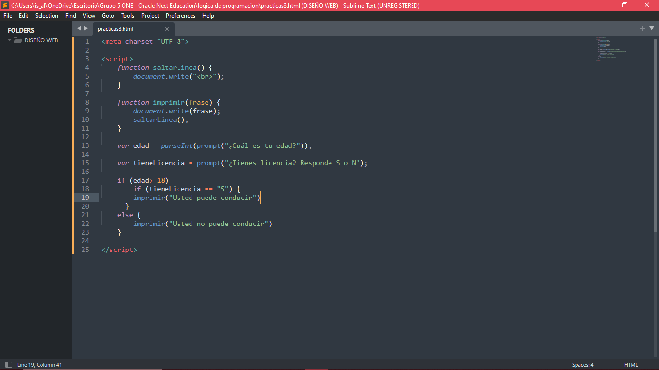The image size is (659, 370).
Task: Click the "S" string on line 18
Action: (x=222, y=189)
